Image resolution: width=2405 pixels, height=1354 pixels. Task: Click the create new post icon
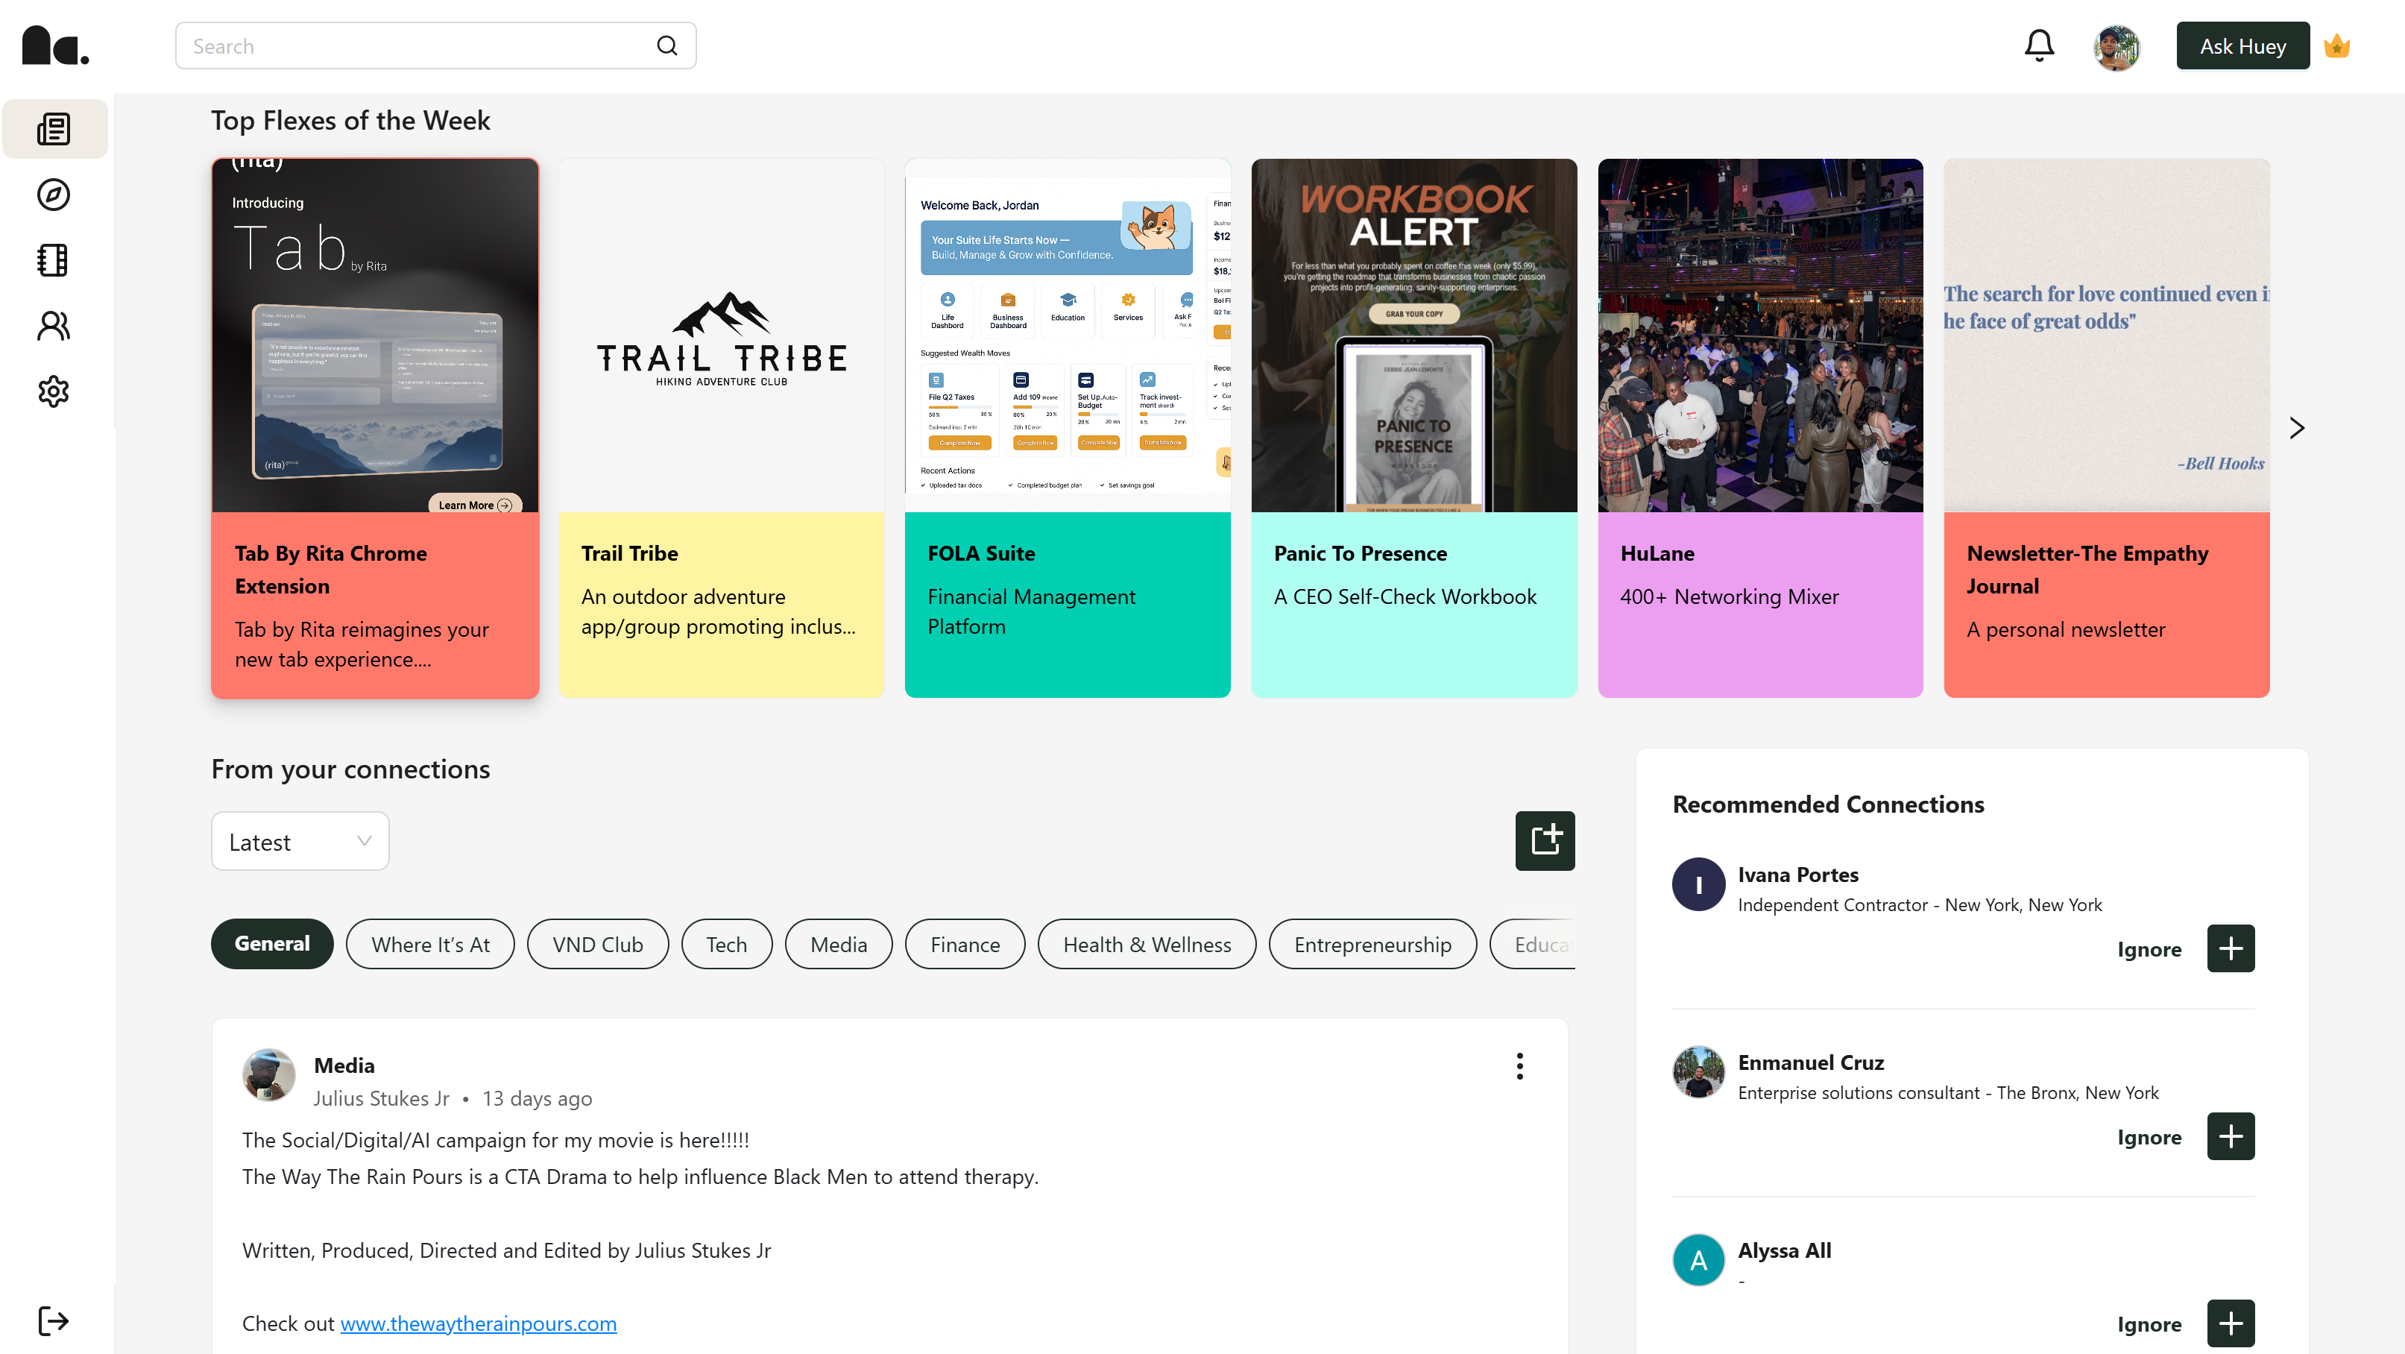1544,840
